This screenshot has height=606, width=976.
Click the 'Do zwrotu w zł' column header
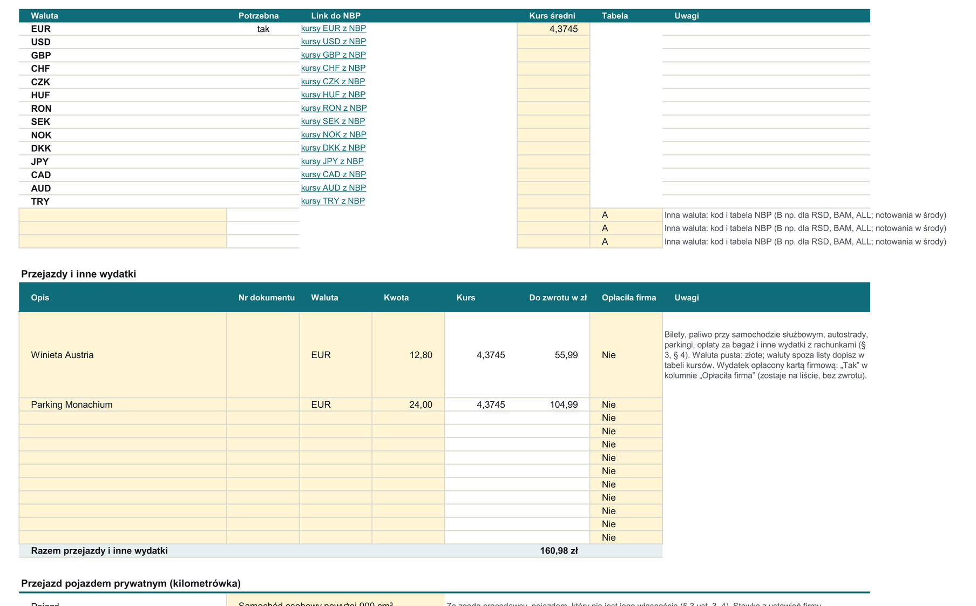[x=558, y=298]
